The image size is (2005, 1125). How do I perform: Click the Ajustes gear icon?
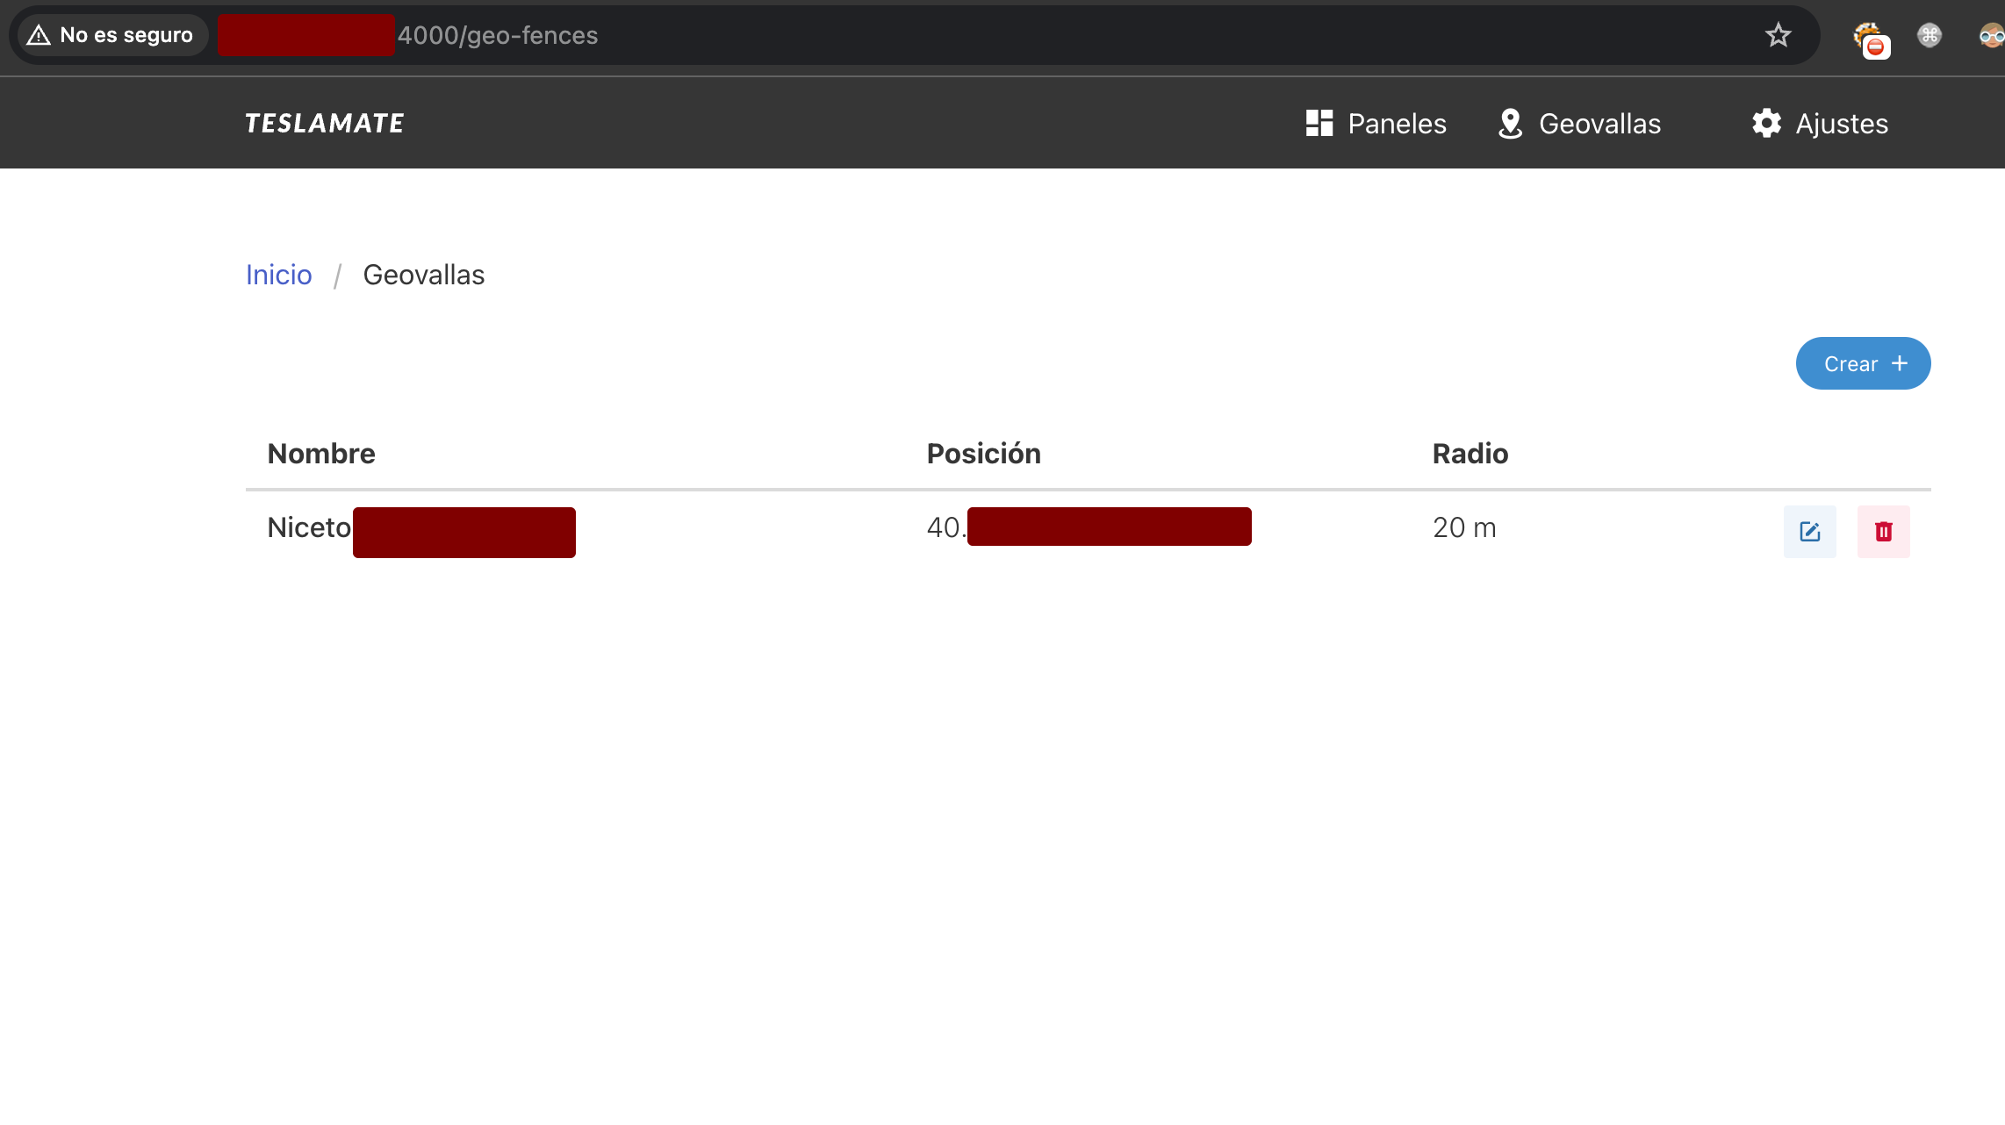tap(1766, 123)
